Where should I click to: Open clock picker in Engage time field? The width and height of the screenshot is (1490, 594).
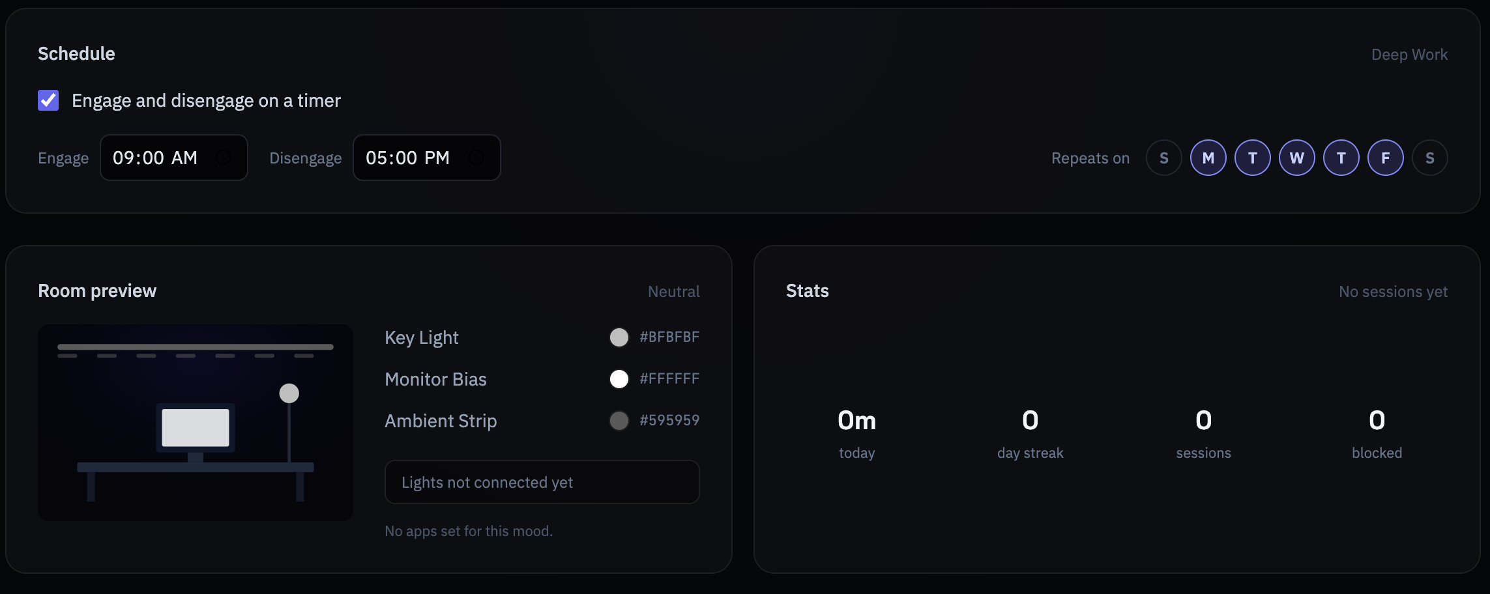coord(223,158)
